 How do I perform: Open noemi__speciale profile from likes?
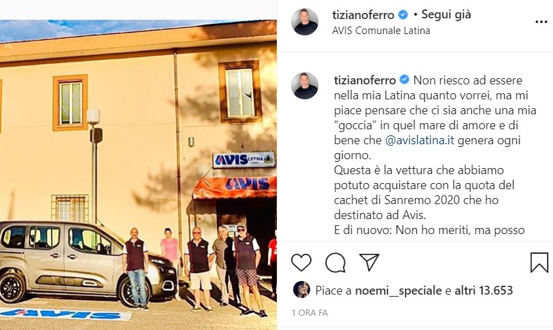tap(398, 291)
